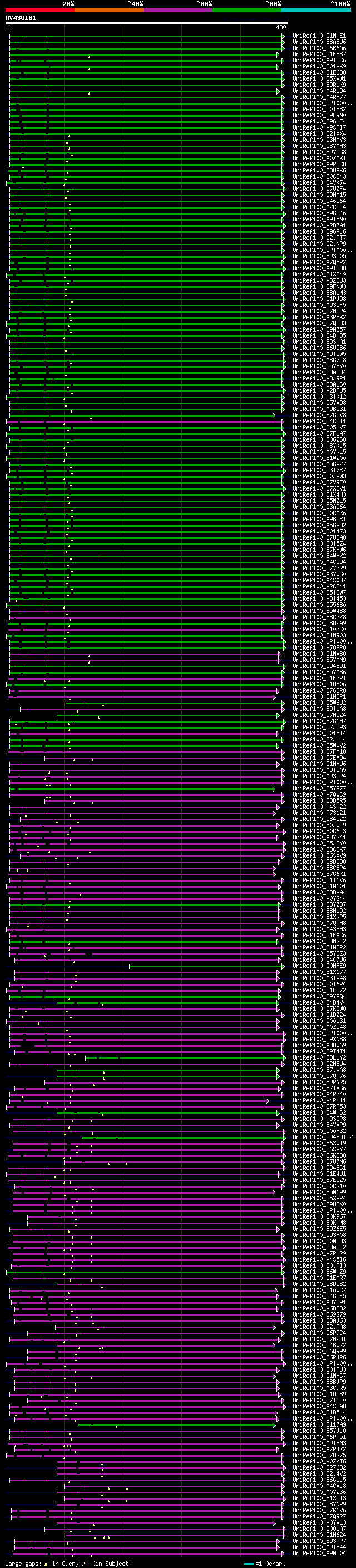Image resolution: width=356 pixels, height=1568 pixels.
Task: Click label UniRef100_B7GCR8
Action: (319, 690)
